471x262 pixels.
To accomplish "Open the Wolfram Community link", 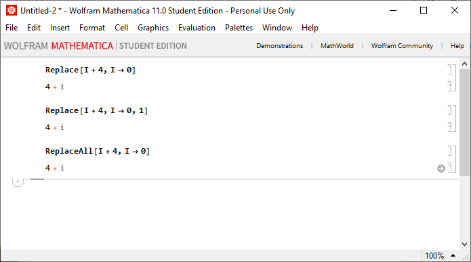I will (402, 46).
